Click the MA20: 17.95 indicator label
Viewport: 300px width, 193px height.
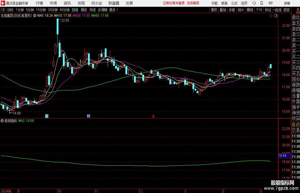[81, 16]
